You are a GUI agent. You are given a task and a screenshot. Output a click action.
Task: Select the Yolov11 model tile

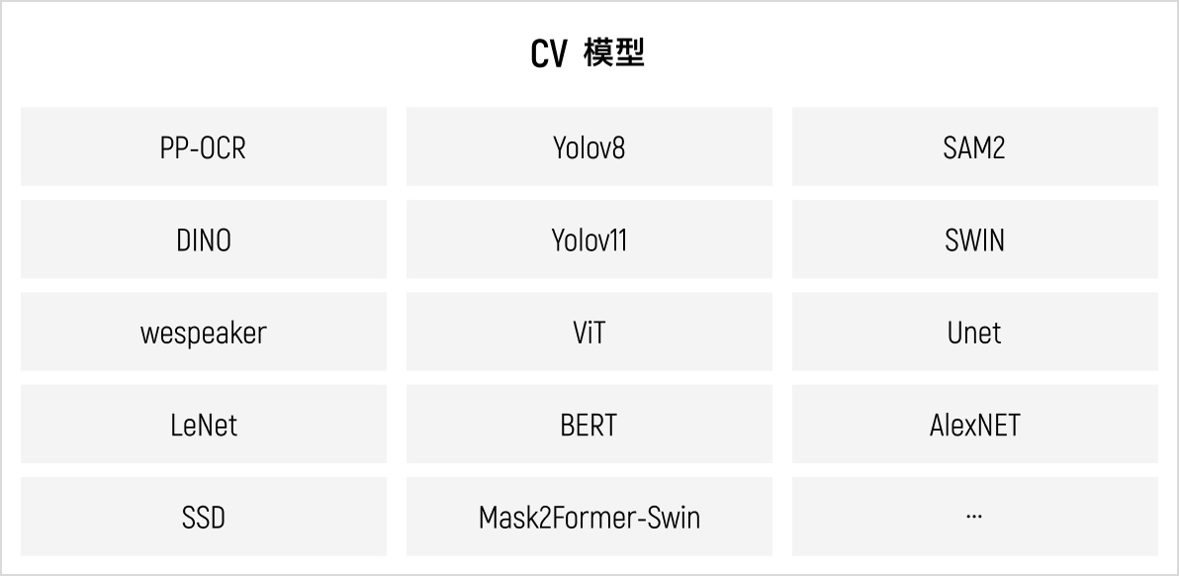589,240
